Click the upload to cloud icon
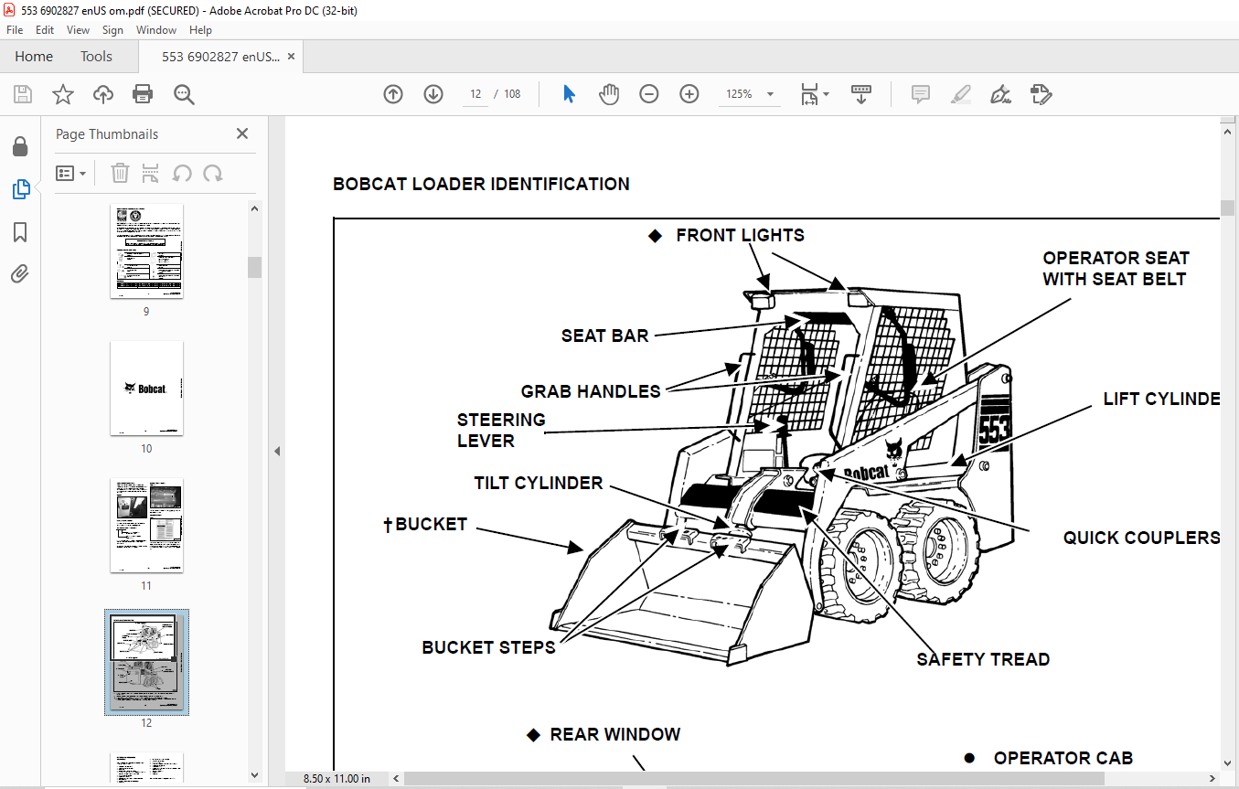This screenshot has height=789, width=1239. coord(102,94)
